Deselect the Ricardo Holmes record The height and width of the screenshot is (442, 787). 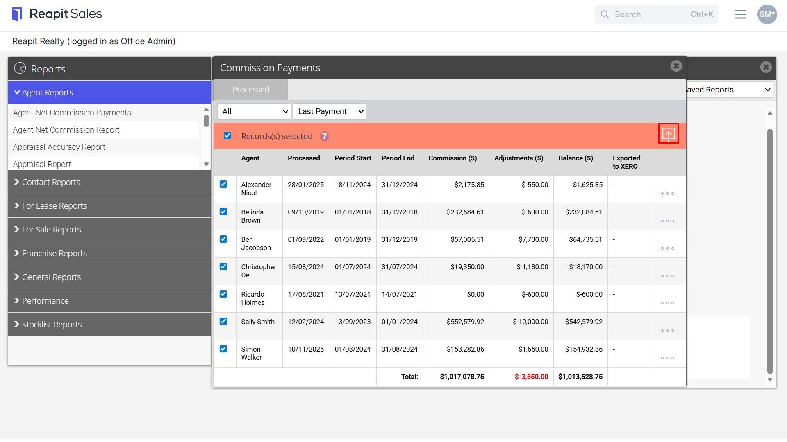point(223,294)
